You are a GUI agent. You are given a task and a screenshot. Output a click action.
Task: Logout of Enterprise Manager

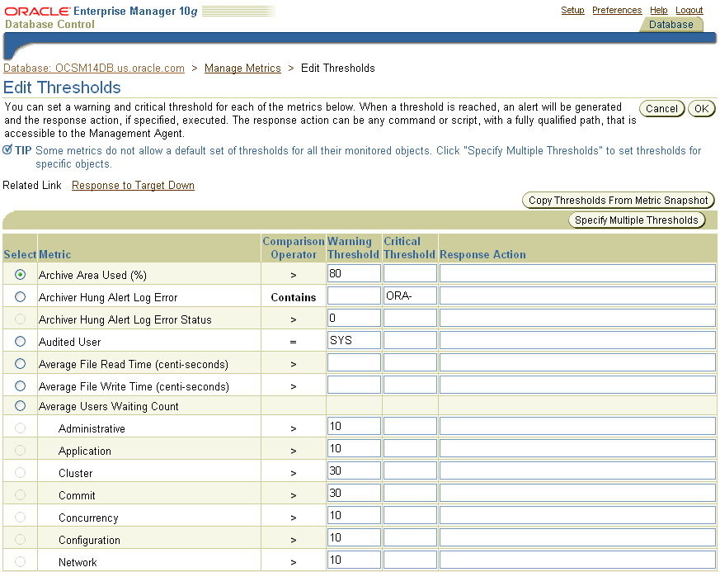click(x=689, y=10)
